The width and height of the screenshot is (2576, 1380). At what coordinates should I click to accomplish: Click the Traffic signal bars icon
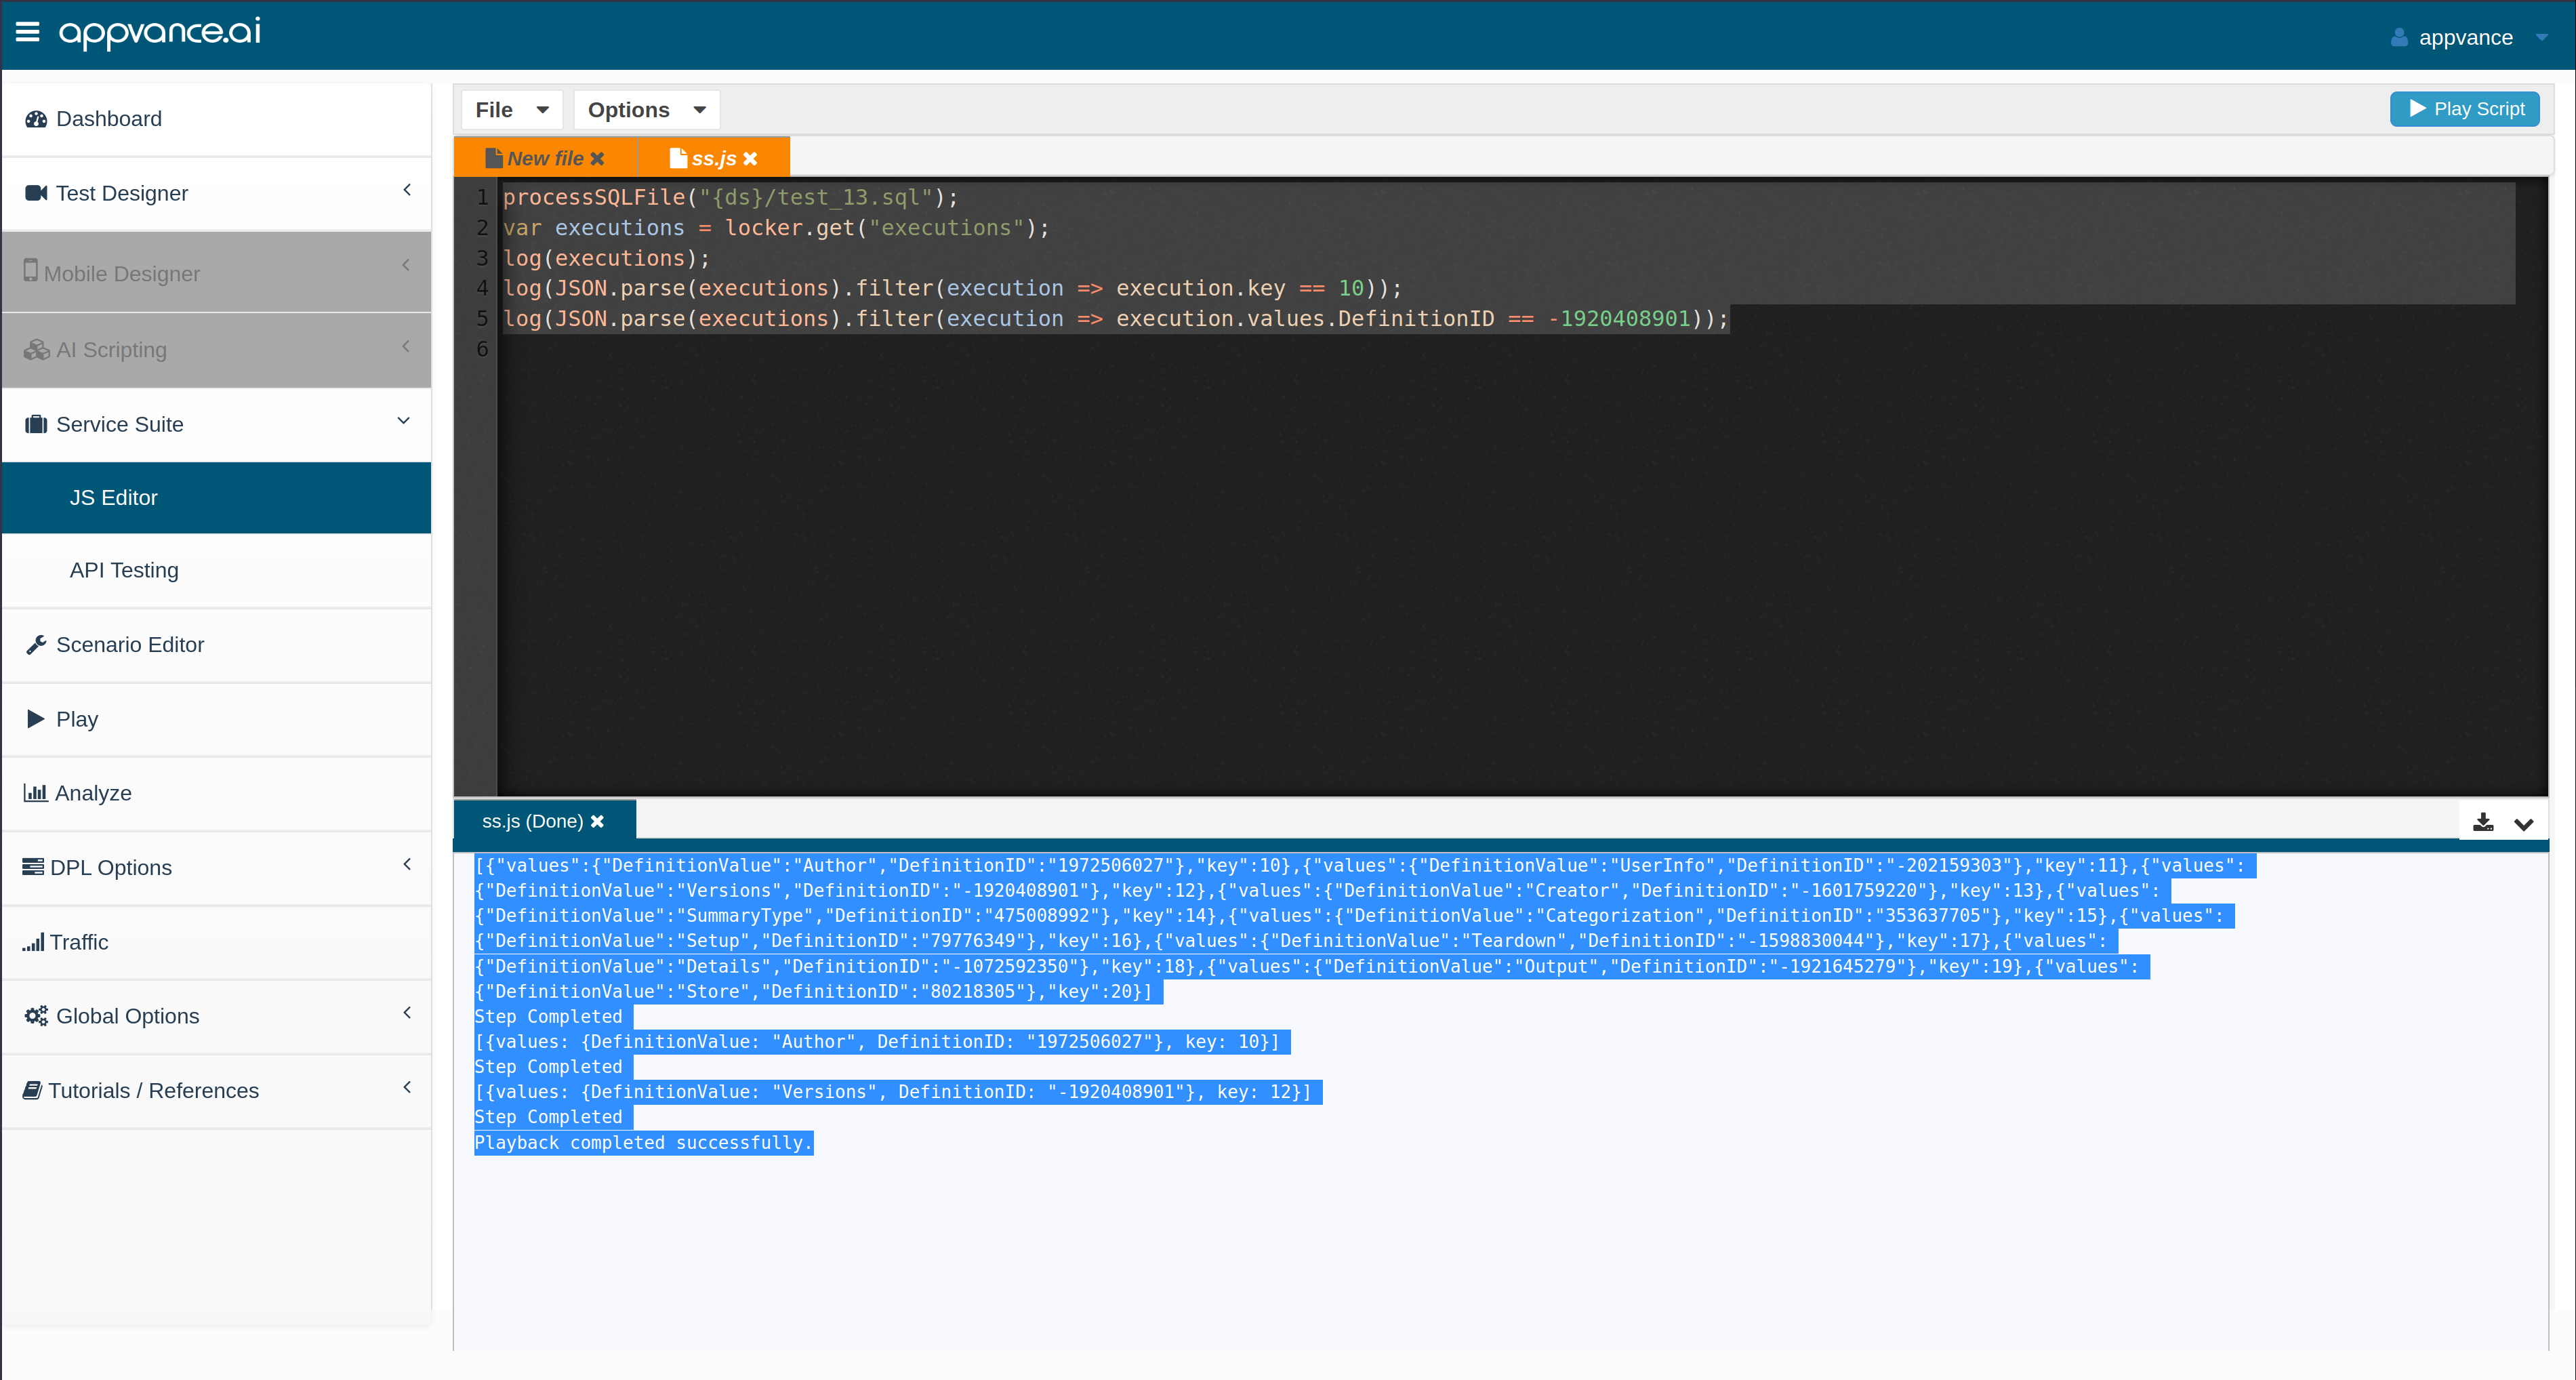pyautogui.click(x=33, y=942)
